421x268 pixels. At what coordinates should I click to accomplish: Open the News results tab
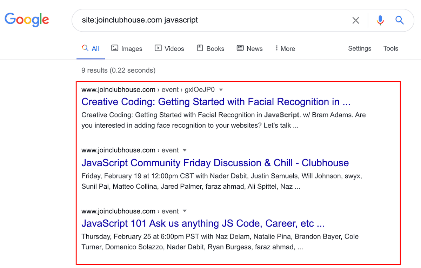pos(249,48)
